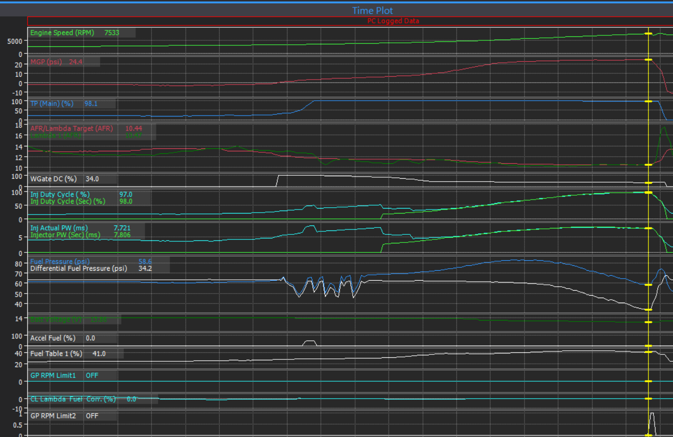Select the Injector PW (Sec) (ms) label
Image resolution: width=673 pixels, height=437 pixels.
65,235
